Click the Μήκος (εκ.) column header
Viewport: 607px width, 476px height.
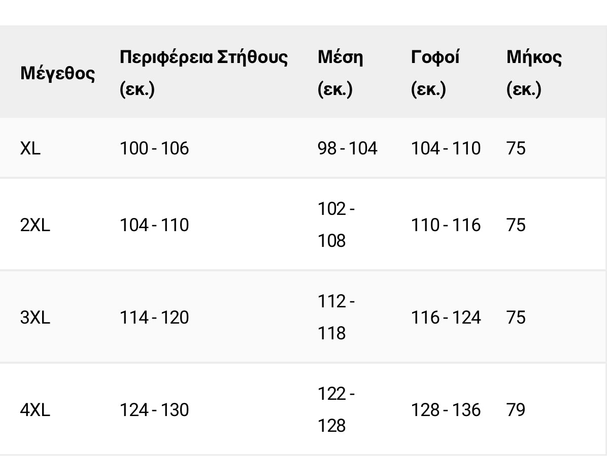click(x=534, y=73)
